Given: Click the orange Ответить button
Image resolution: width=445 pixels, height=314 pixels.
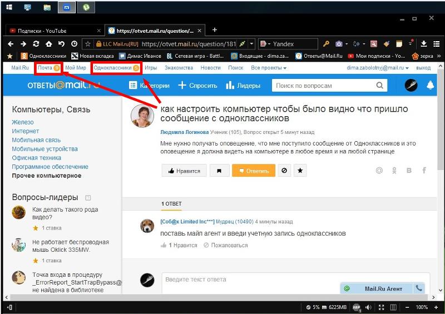Looking at the screenshot, I should [x=254, y=171].
